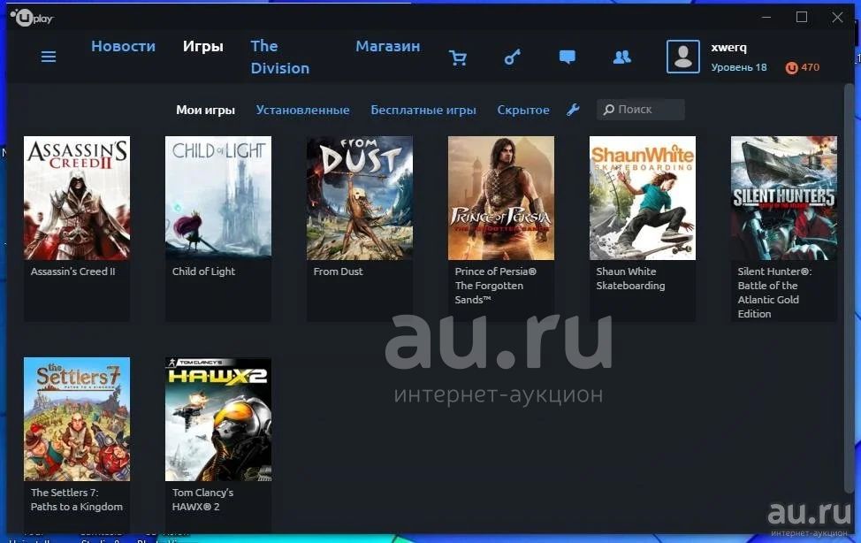Click the user avatar picture
The image size is (861, 543).
683,57
